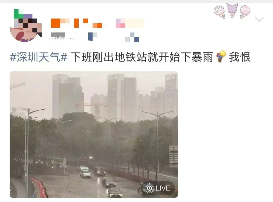Click the pink striped ice cream cone icon
The width and height of the screenshot is (273, 202).
pyautogui.click(x=245, y=11)
